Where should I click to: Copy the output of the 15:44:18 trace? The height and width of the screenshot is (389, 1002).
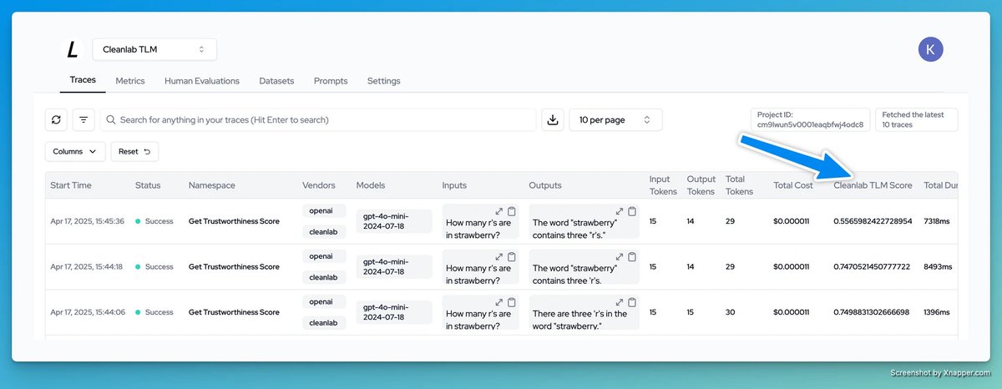(x=632, y=256)
